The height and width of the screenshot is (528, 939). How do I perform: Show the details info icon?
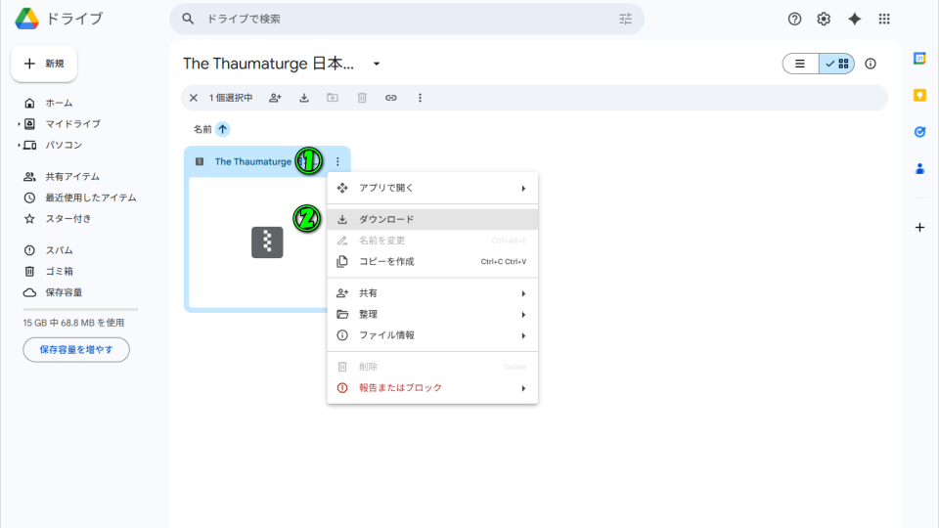871,64
